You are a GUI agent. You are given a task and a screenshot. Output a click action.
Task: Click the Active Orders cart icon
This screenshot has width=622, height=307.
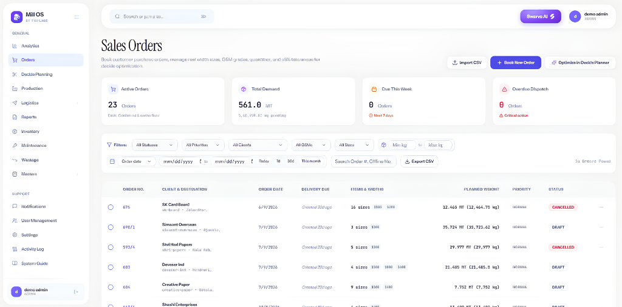pos(113,89)
